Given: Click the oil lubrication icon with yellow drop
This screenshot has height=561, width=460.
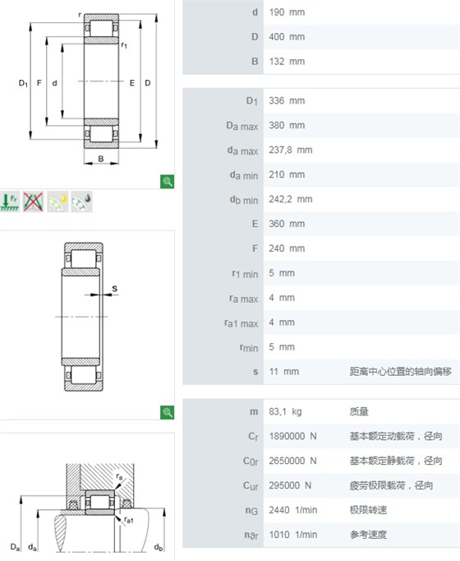Looking at the screenshot, I should (57, 202).
